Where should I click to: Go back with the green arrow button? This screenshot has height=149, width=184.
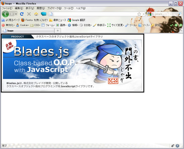click(5, 14)
